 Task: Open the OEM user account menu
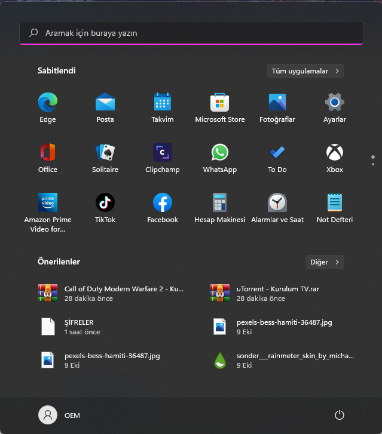tap(59, 415)
